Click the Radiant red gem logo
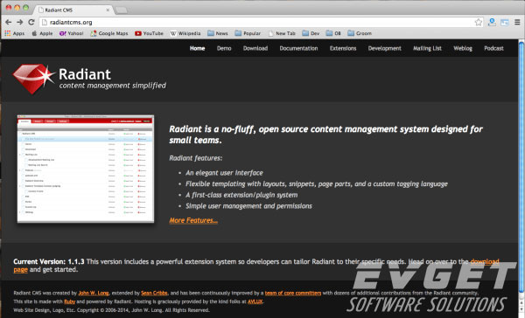525x318 pixels. tap(33, 79)
